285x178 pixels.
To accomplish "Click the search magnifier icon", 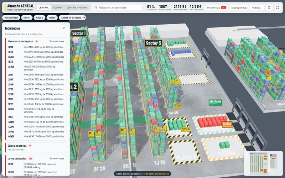I will (95, 7).
